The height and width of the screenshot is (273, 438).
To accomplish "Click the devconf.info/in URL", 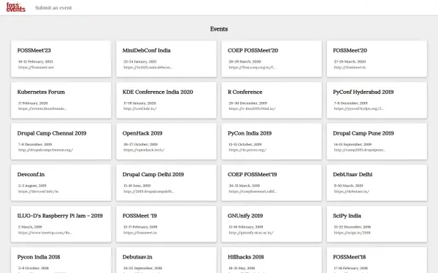I will click(x=38, y=191).
